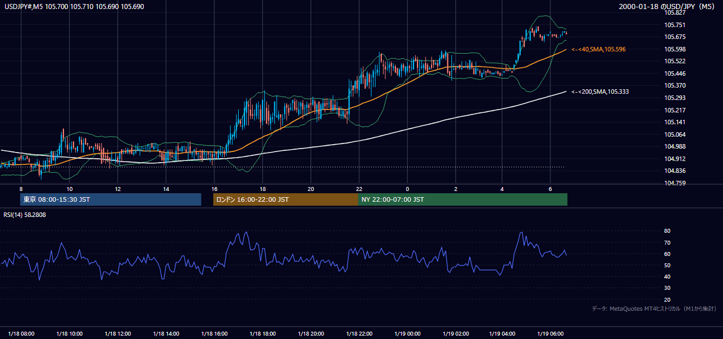Click the RSI scale value 30

tap(668, 288)
